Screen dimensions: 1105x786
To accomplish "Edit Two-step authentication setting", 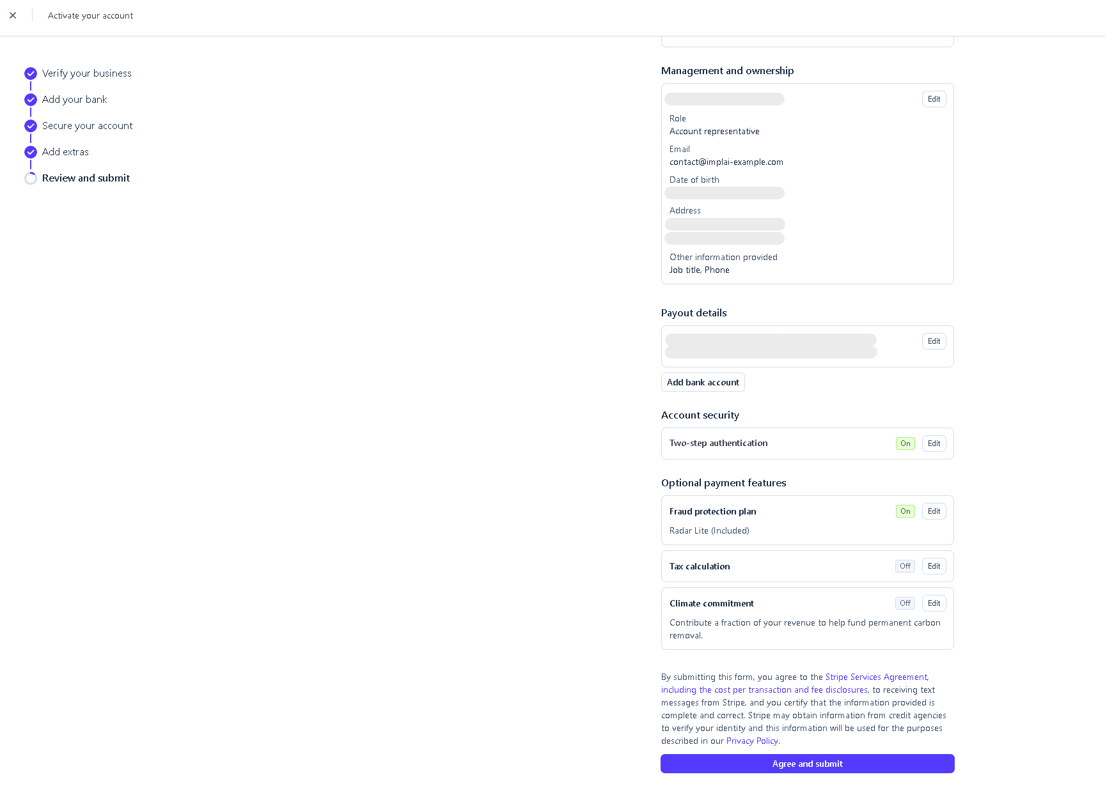I will click(934, 443).
